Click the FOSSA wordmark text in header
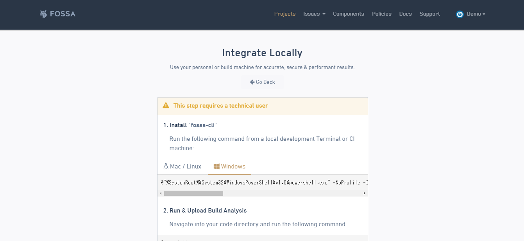Image resolution: width=524 pixels, height=241 pixels. [x=63, y=14]
